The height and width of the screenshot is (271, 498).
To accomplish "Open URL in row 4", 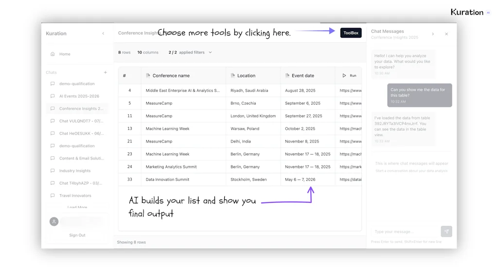I will (350, 90).
